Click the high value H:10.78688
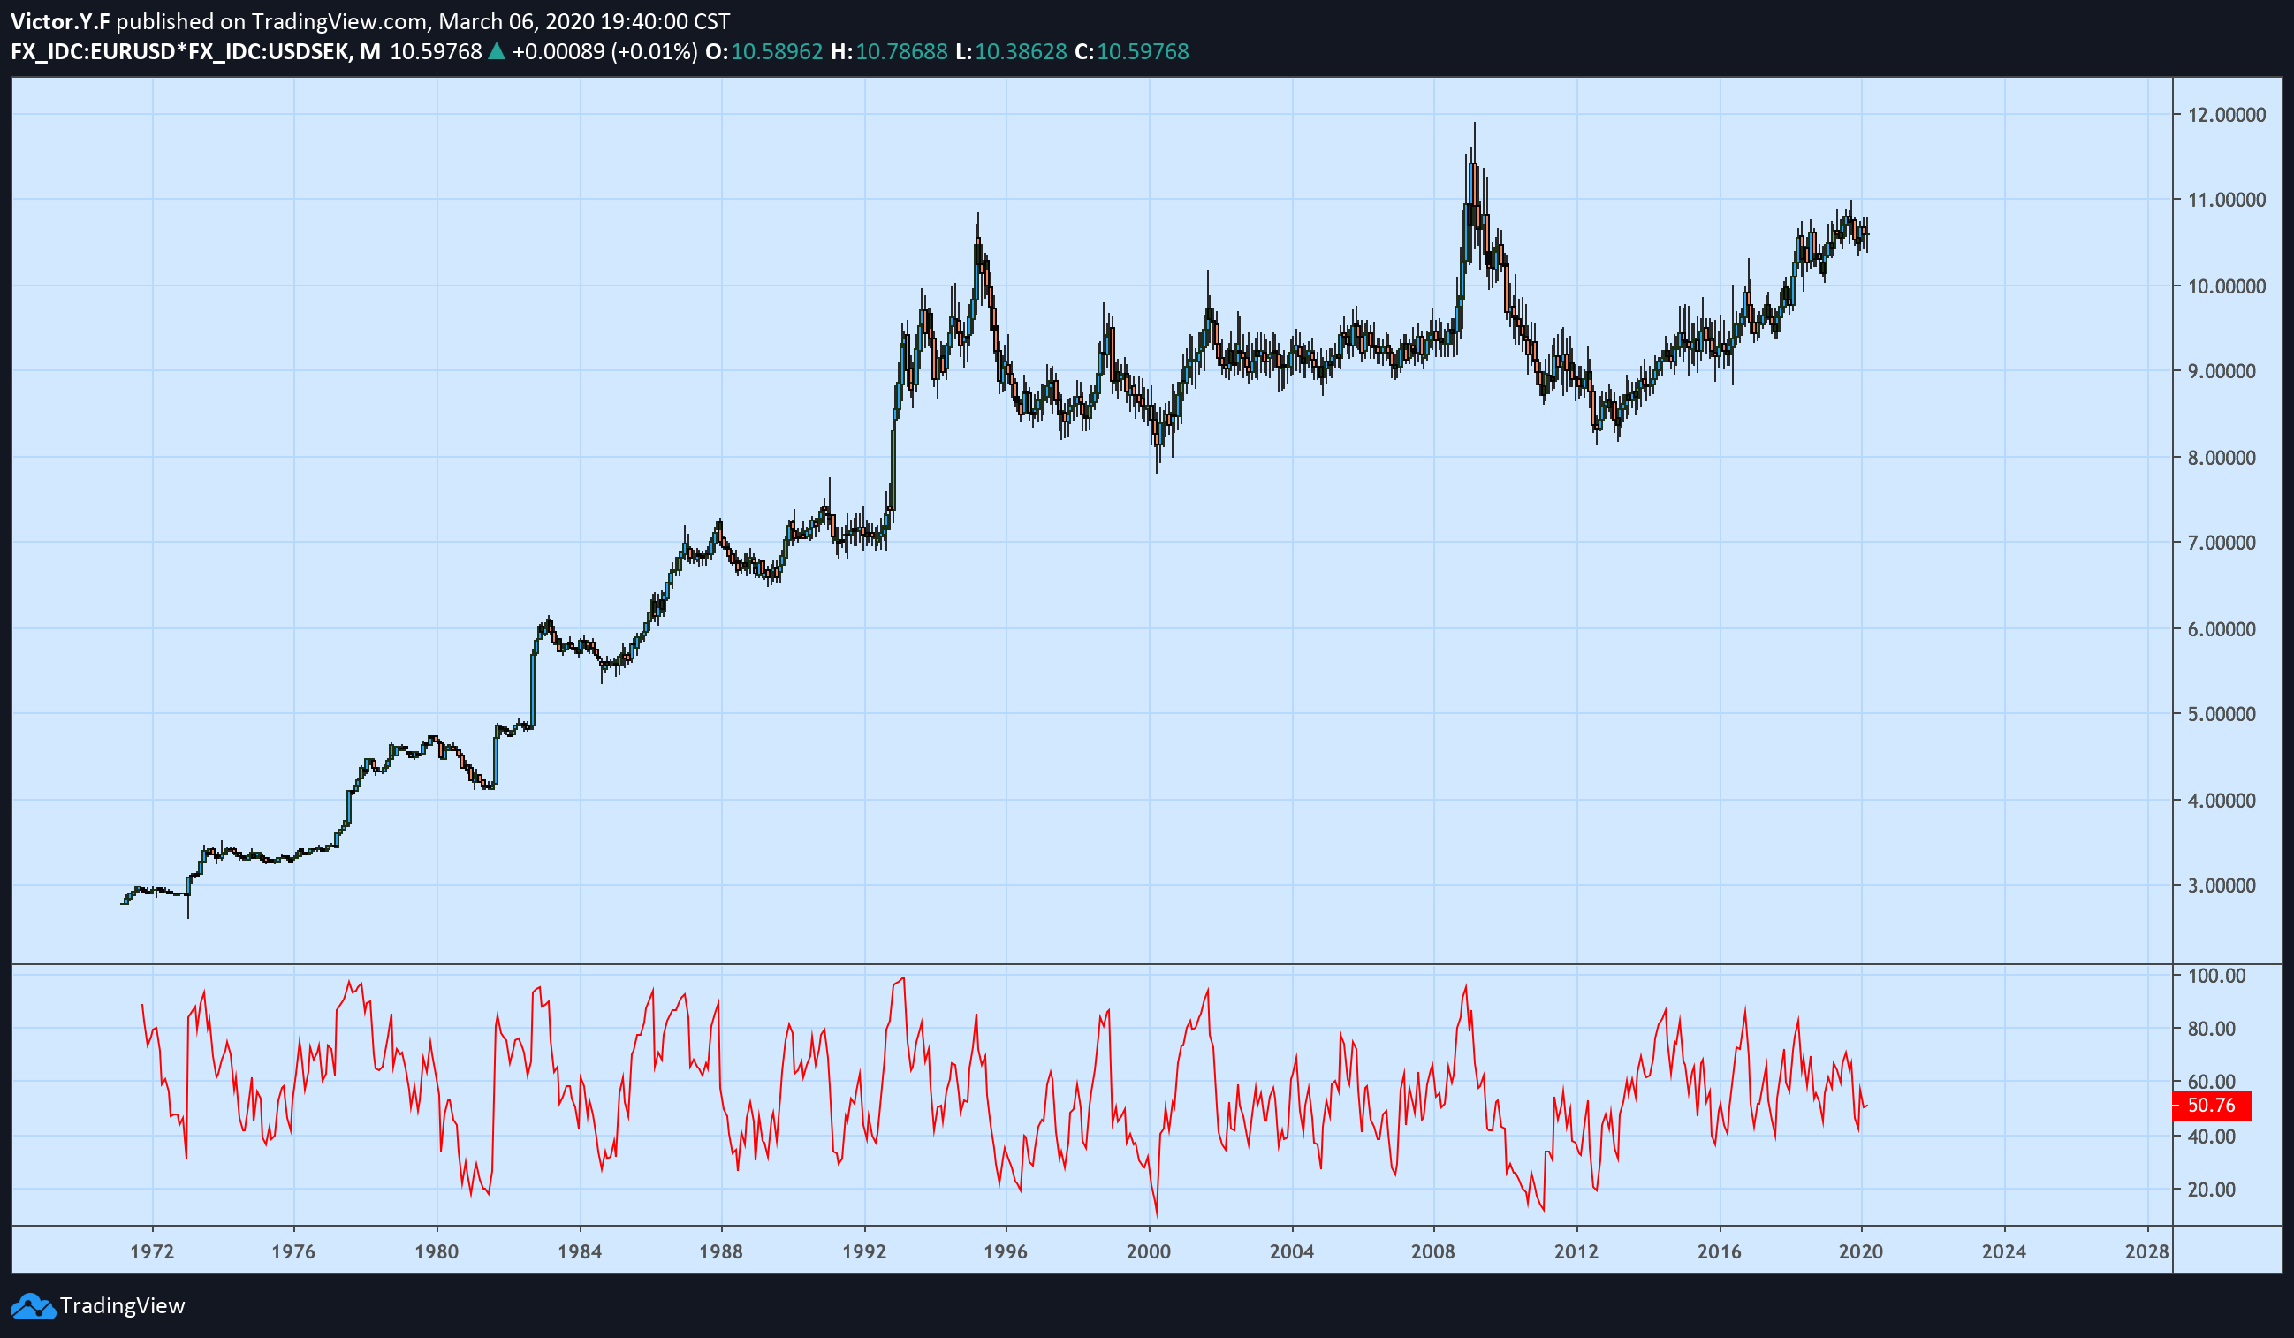 tap(889, 52)
